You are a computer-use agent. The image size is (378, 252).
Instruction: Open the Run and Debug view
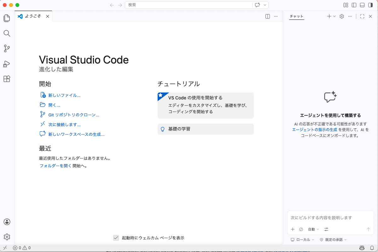(x=7, y=64)
